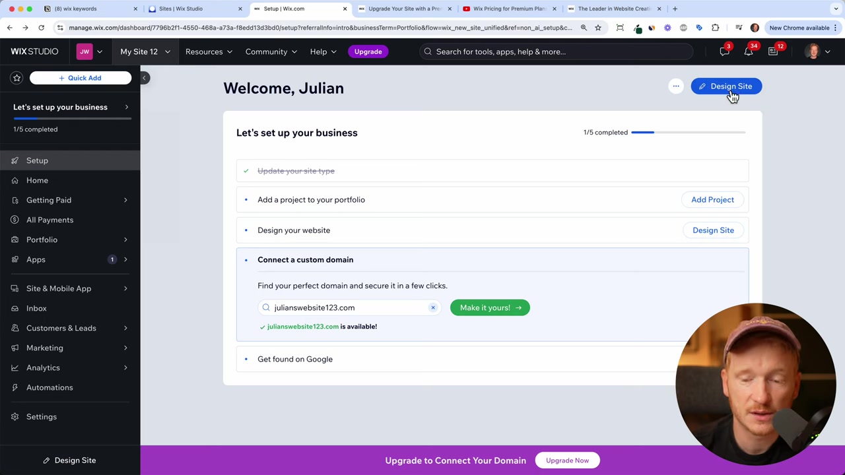Click the domain search input field
This screenshot has width=845, height=475.
click(350, 307)
